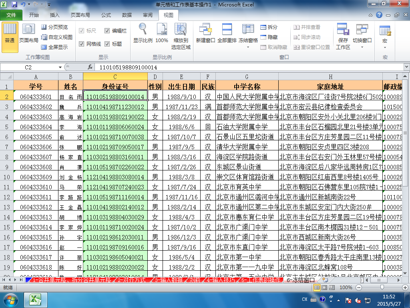This screenshot has width=410, height=308.
Task: Hide the current window (隐藏)
Action: 269,37
